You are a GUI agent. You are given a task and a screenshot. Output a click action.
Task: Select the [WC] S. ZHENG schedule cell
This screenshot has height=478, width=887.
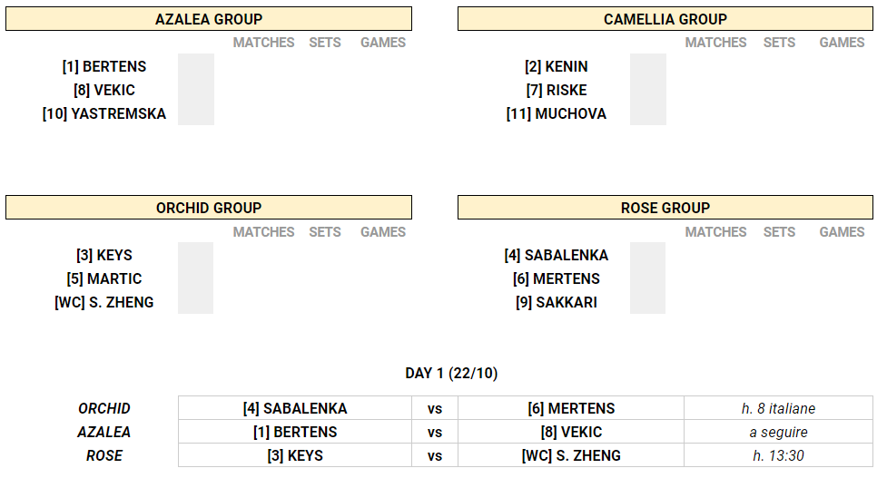[x=571, y=455]
